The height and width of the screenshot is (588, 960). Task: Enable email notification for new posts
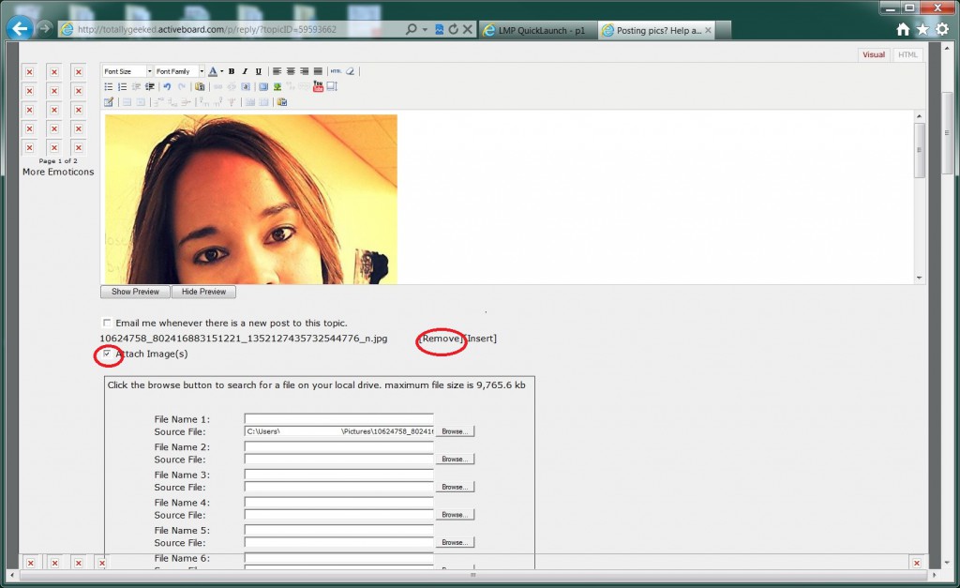(107, 323)
